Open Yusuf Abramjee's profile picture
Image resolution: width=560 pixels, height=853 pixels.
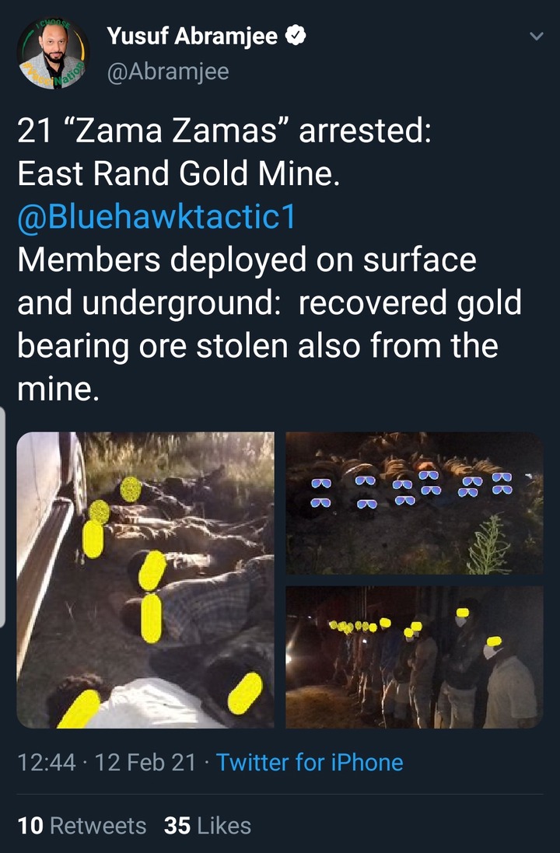tap(53, 54)
